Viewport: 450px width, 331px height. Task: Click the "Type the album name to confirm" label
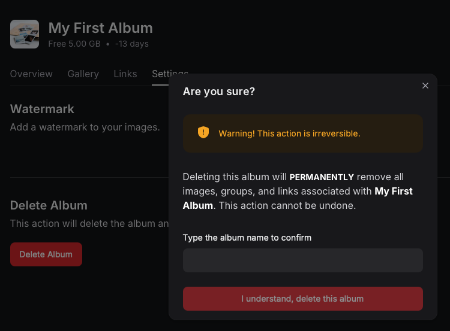point(247,238)
